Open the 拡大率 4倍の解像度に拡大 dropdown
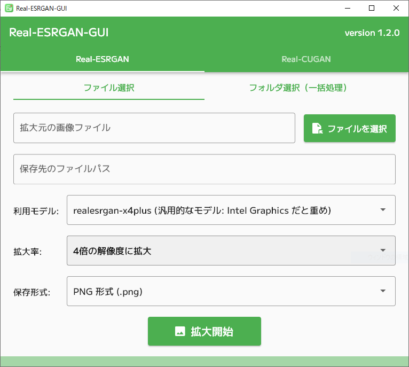 [231, 251]
